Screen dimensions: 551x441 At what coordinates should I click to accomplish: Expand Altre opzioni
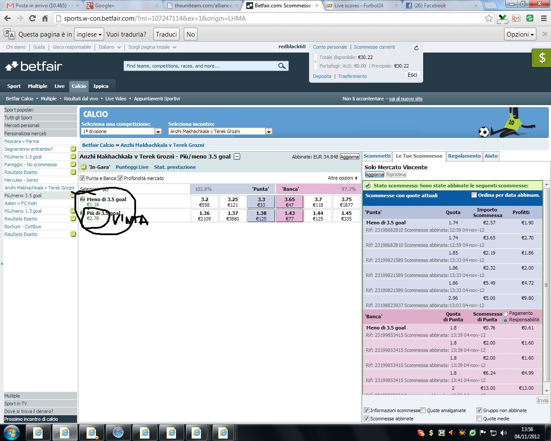(342, 178)
